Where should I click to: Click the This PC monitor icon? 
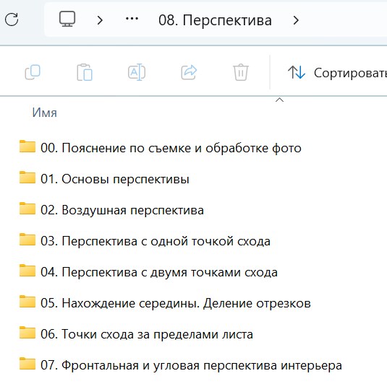coord(67,19)
